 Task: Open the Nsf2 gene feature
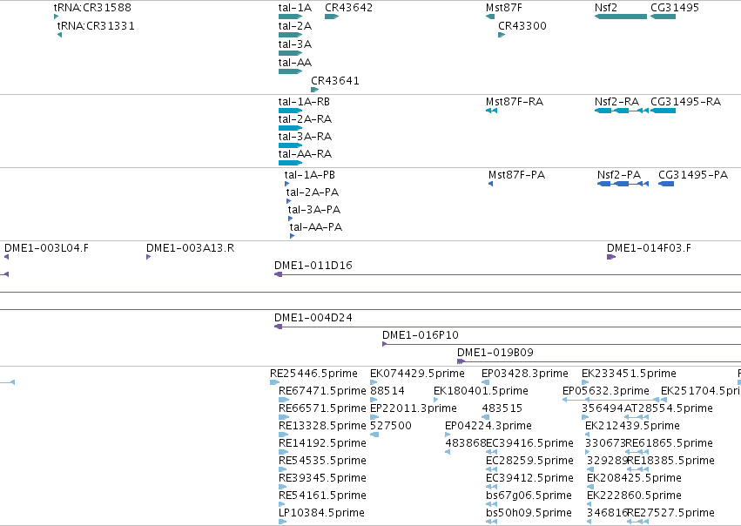[621, 17]
